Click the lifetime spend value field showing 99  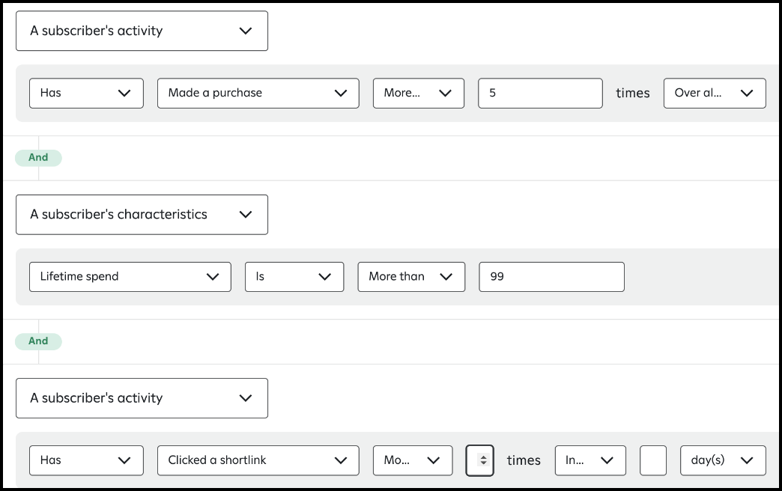(x=551, y=277)
